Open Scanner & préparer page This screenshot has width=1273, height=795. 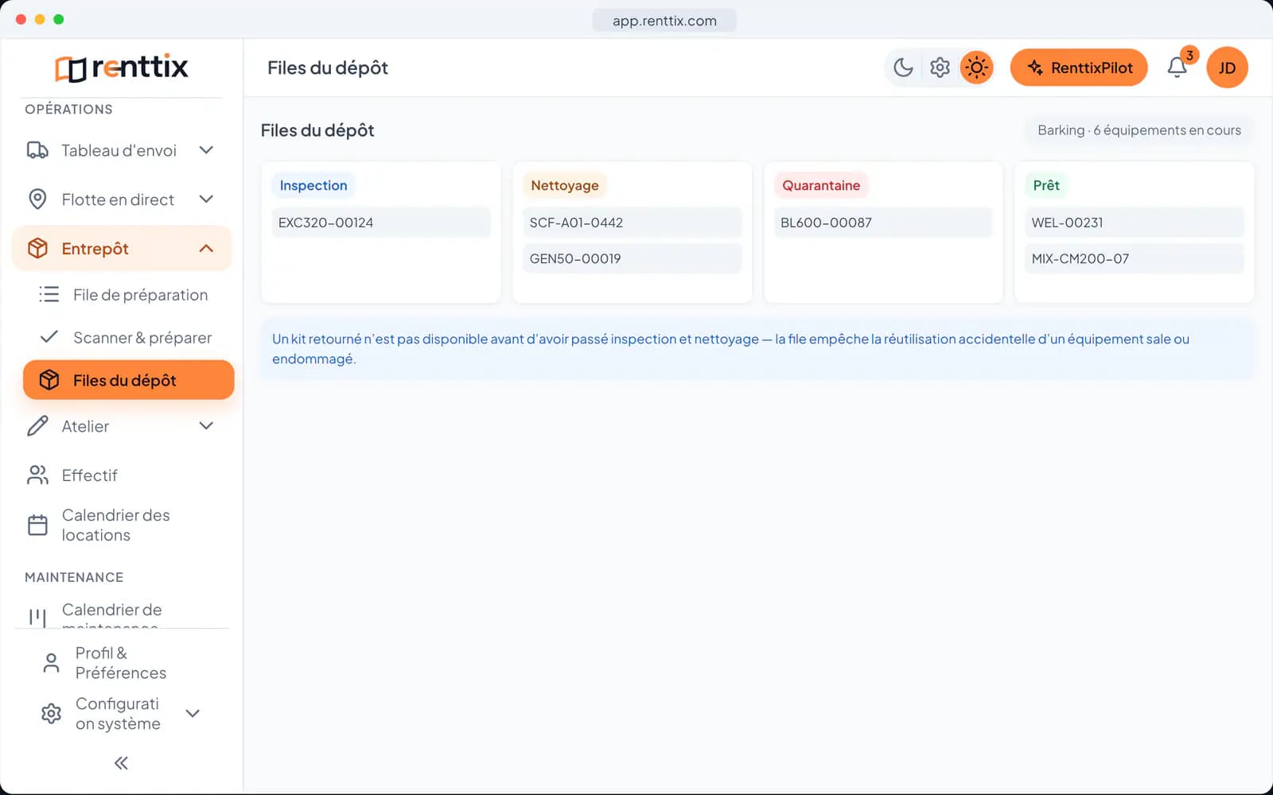point(128,338)
